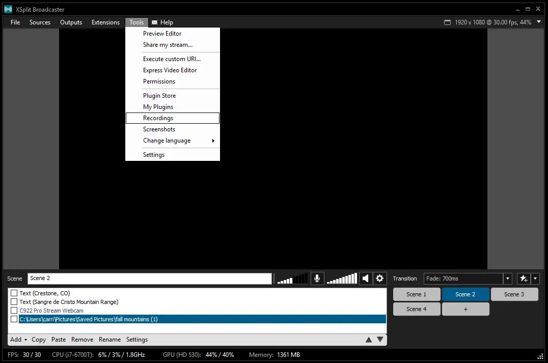Open the Extensions menu

point(105,22)
